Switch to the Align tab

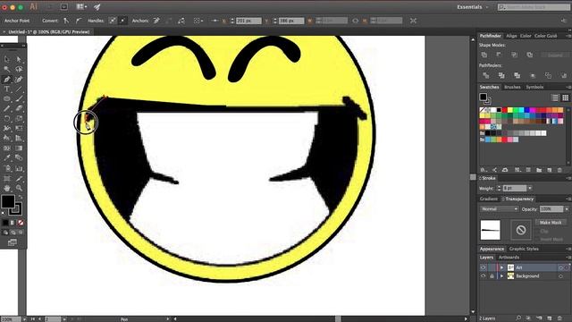click(511, 36)
